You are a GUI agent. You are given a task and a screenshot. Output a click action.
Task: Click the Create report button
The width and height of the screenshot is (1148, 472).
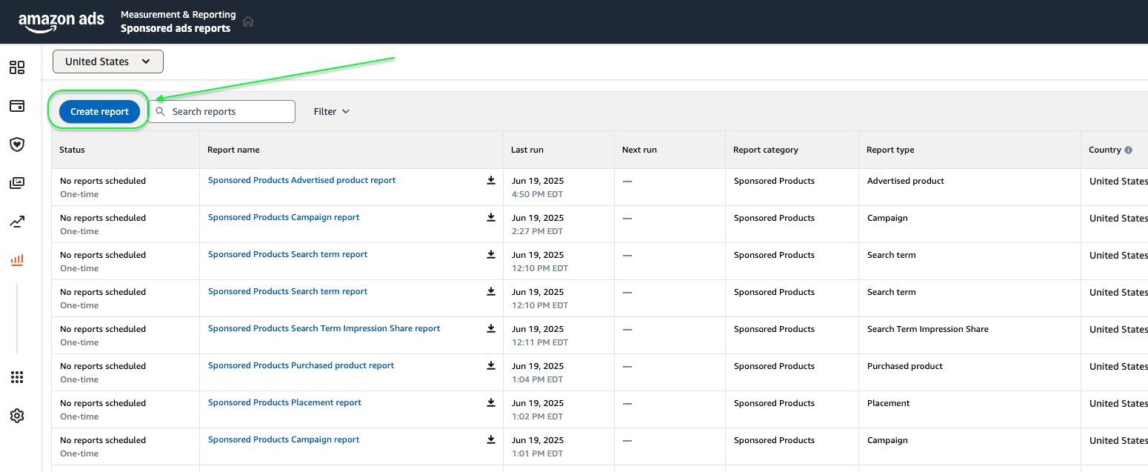[x=100, y=112]
